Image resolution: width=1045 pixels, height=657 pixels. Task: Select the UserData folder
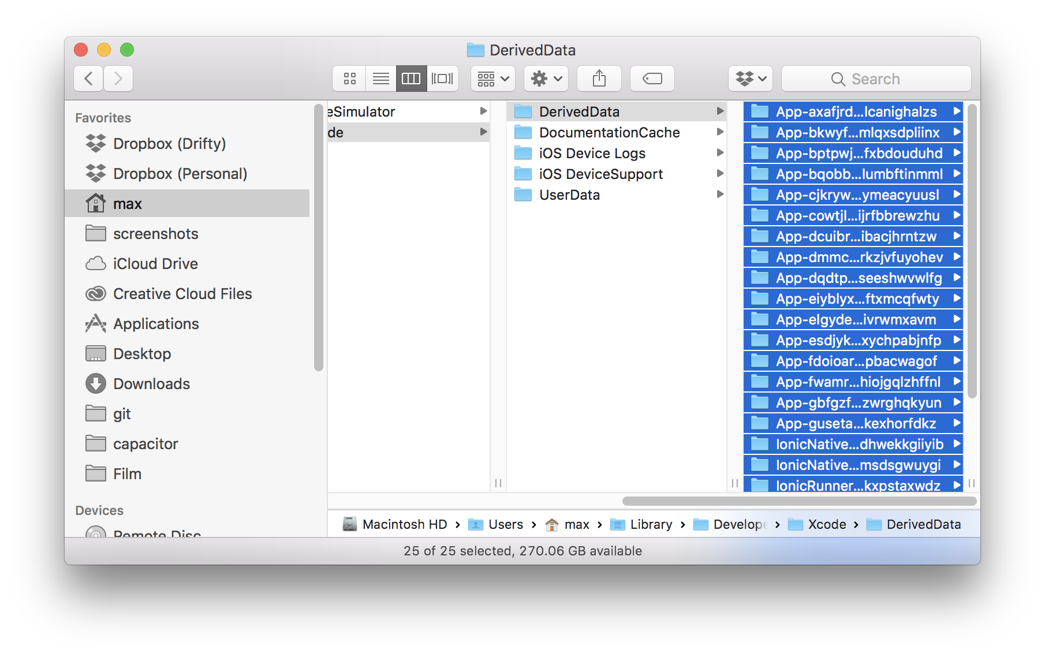569,195
